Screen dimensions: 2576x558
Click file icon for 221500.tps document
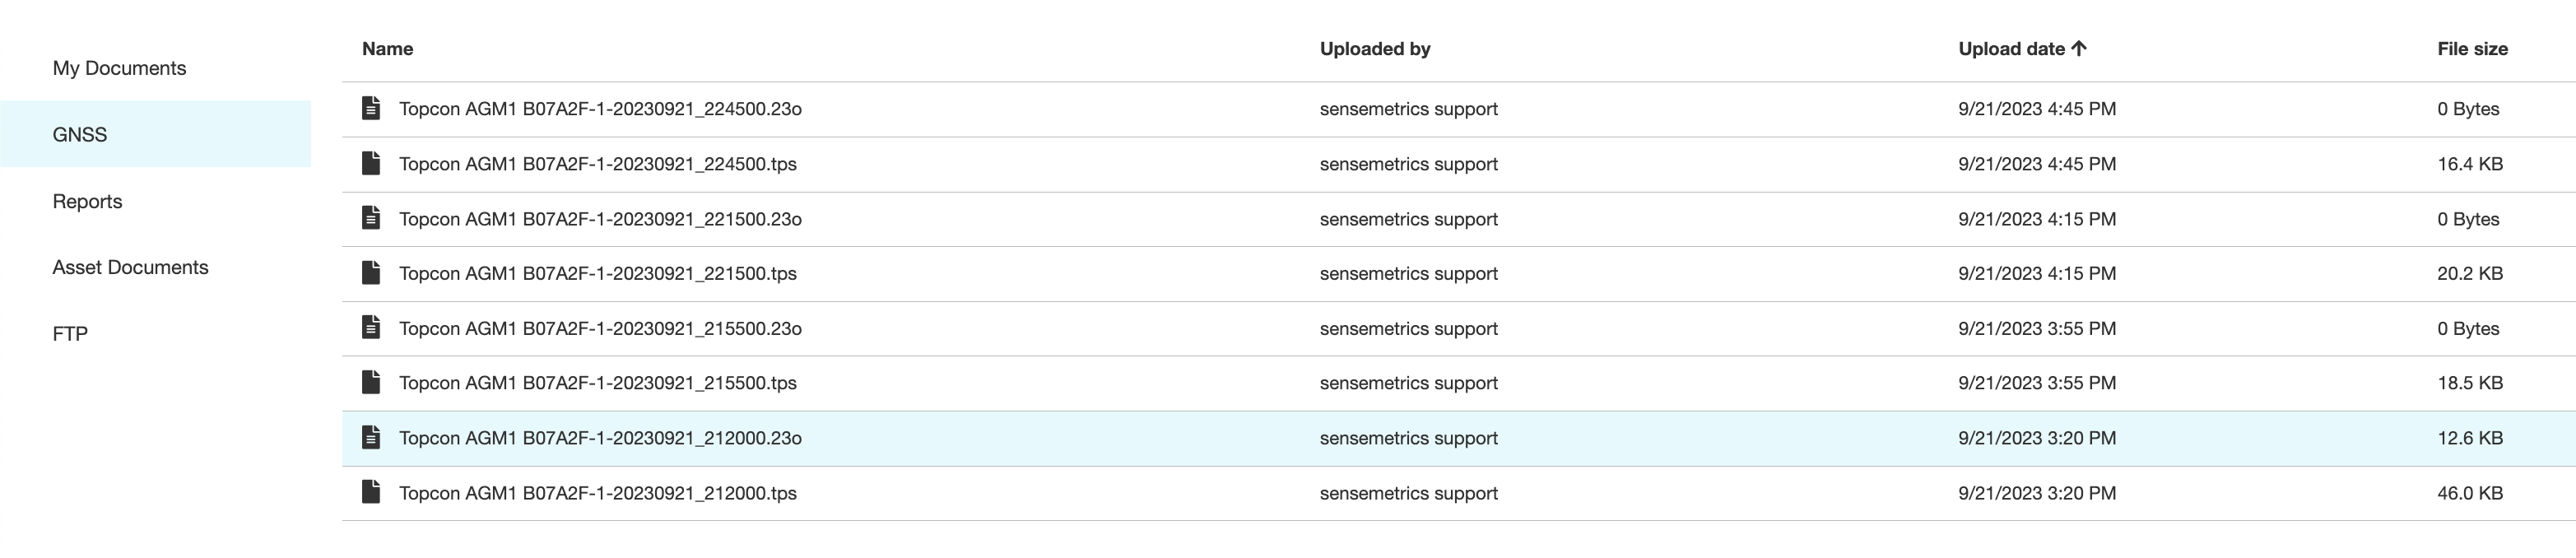click(371, 273)
